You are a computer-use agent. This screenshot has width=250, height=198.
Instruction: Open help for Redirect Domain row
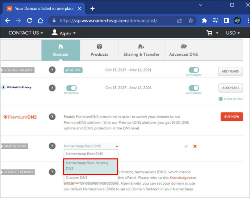pyautogui.click(x=52, y=172)
